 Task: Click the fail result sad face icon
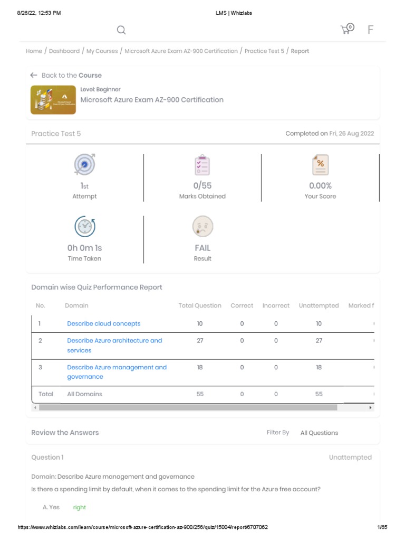tap(202, 227)
